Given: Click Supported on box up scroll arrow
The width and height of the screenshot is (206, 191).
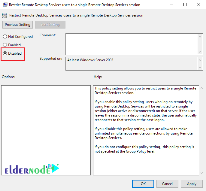Looking at the screenshot, I should click(200, 60).
